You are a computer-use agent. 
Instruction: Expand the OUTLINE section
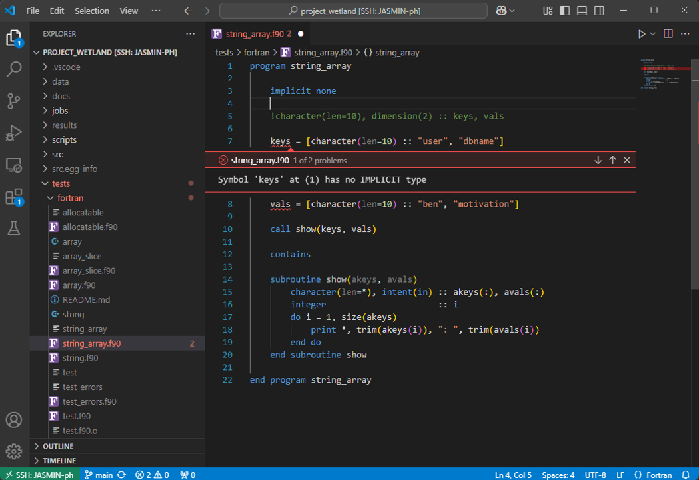pos(58,446)
